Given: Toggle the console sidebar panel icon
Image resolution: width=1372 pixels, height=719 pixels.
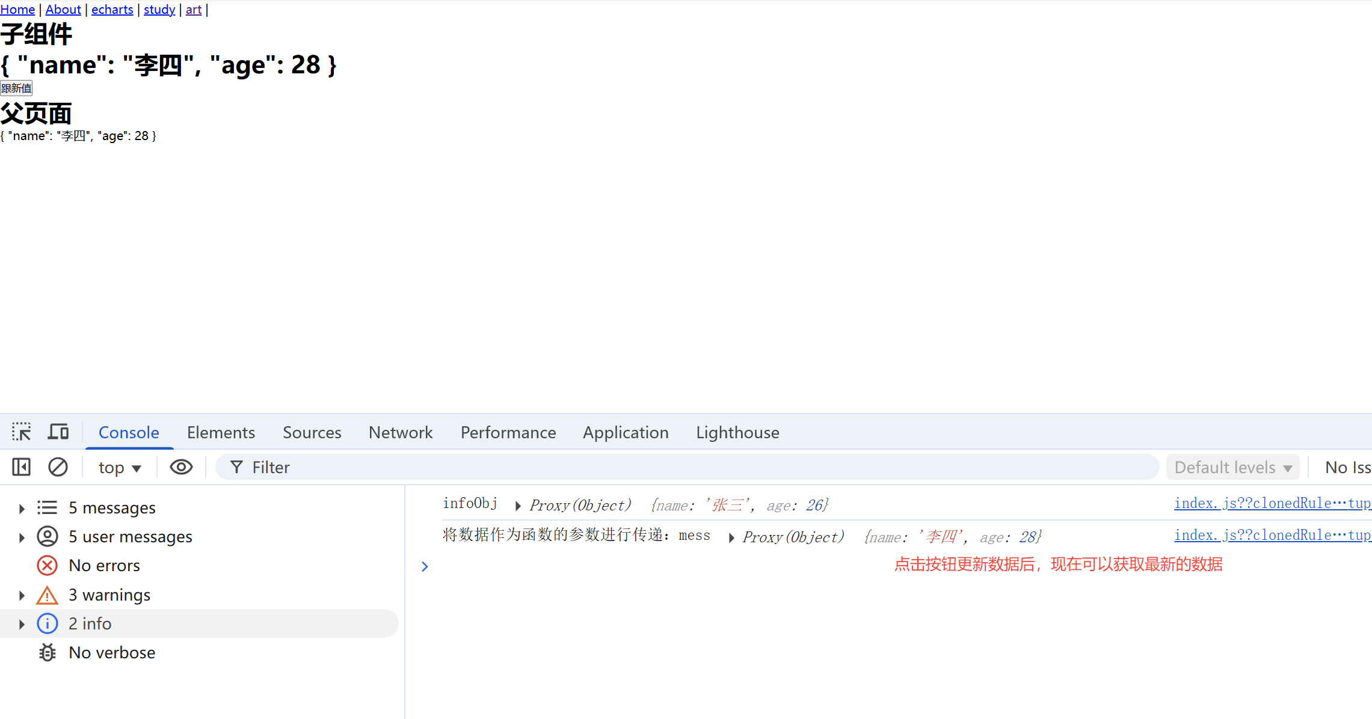Looking at the screenshot, I should point(22,467).
